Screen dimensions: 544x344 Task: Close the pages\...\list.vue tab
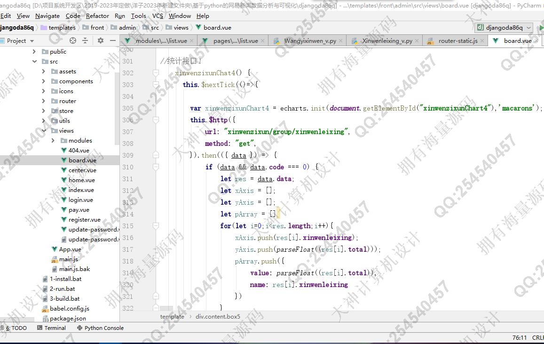pyautogui.click(x=263, y=41)
